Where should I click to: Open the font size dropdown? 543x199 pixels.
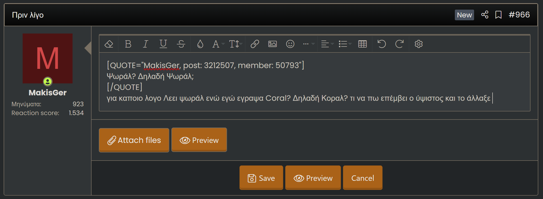[x=236, y=44]
